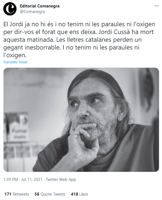
Task: Click Translate Tweet
Action: click(15, 62)
